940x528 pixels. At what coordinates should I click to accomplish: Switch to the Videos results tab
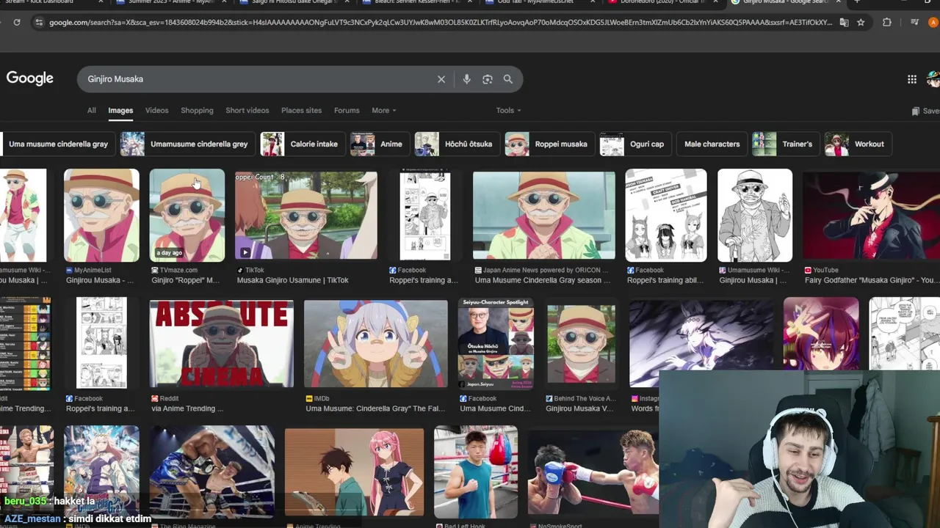pos(156,111)
